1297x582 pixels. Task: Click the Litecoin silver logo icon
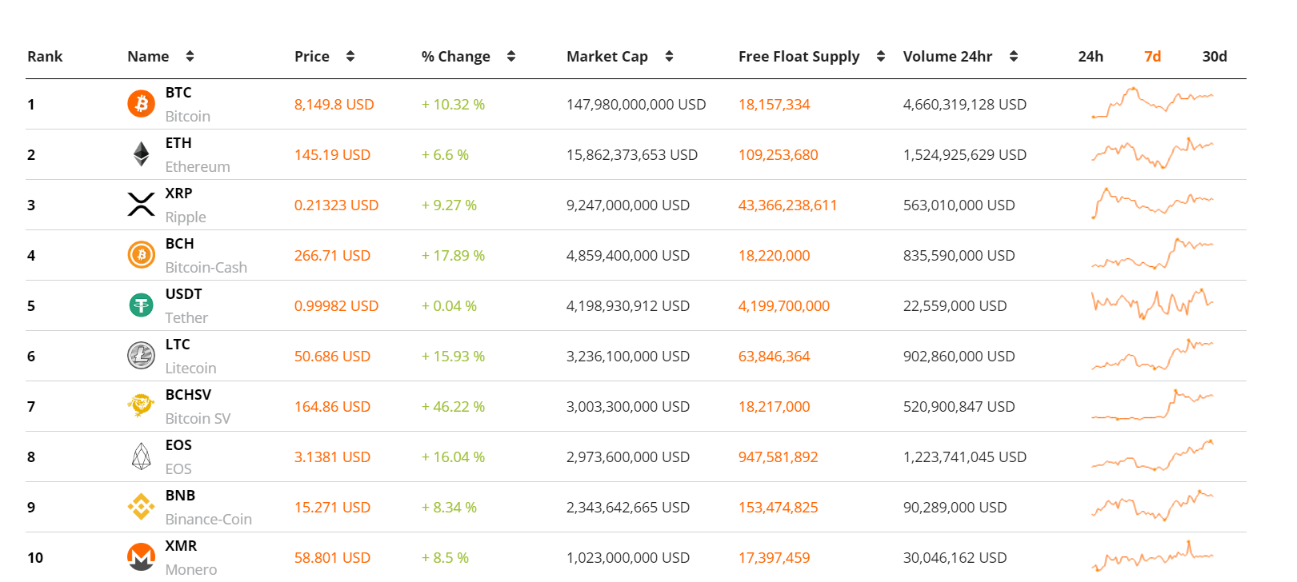pyautogui.click(x=142, y=356)
